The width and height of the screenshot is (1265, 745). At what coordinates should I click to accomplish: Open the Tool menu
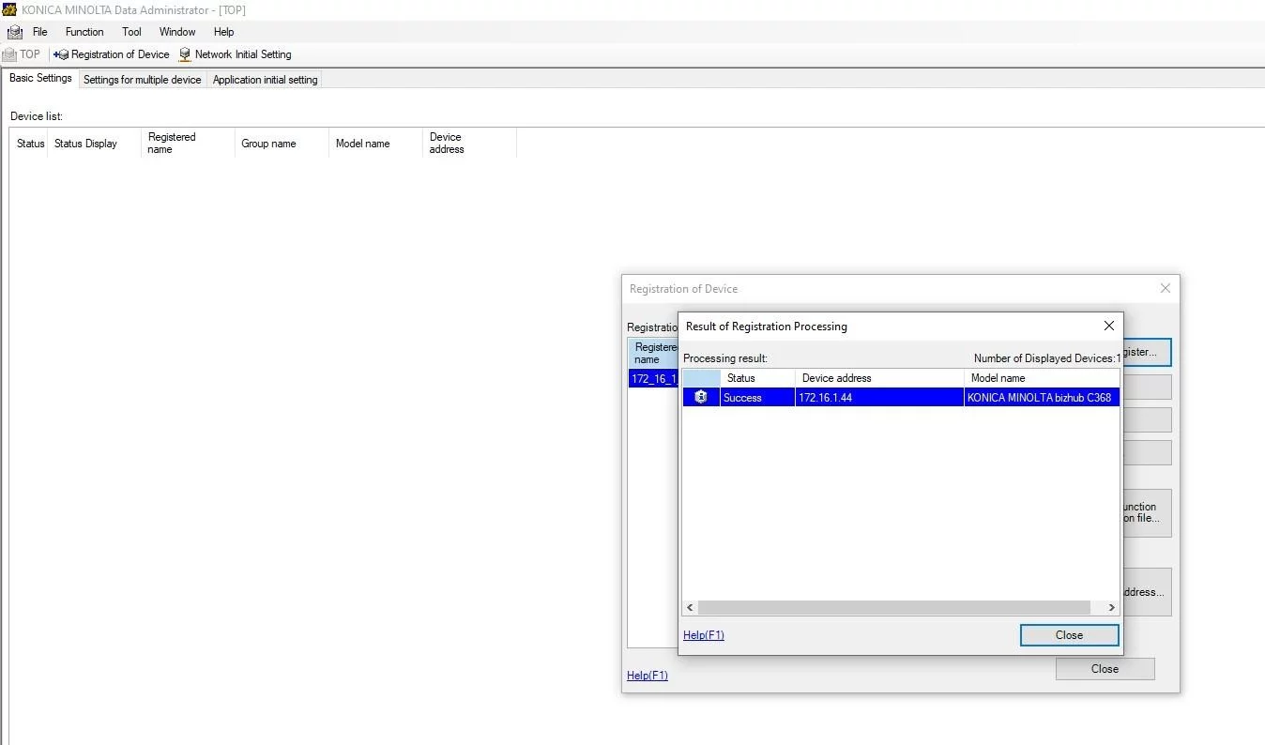pos(131,32)
